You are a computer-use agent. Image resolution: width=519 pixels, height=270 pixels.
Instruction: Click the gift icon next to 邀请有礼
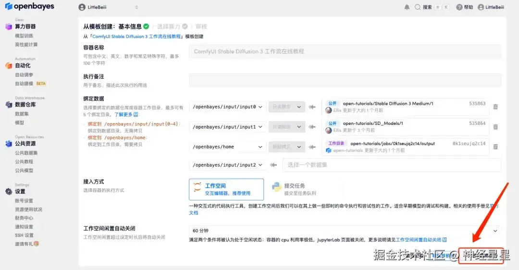click(36, 244)
